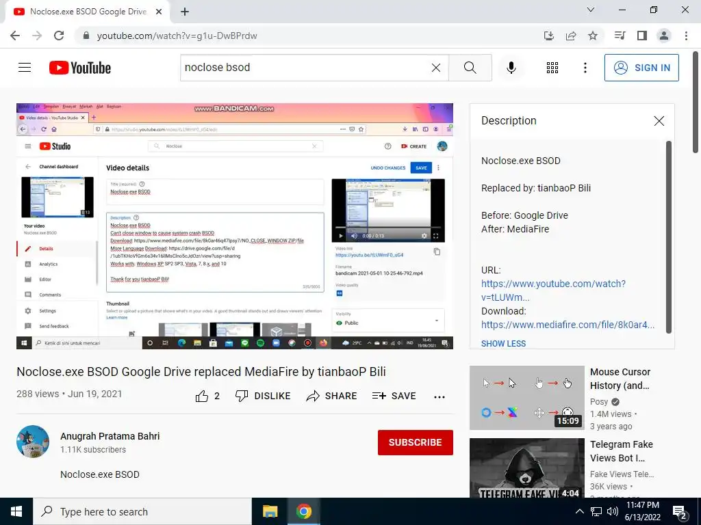Image resolution: width=701 pixels, height=525 pixels.
Task: Open Chrome three-dot menu
Action: click(686, 36)
